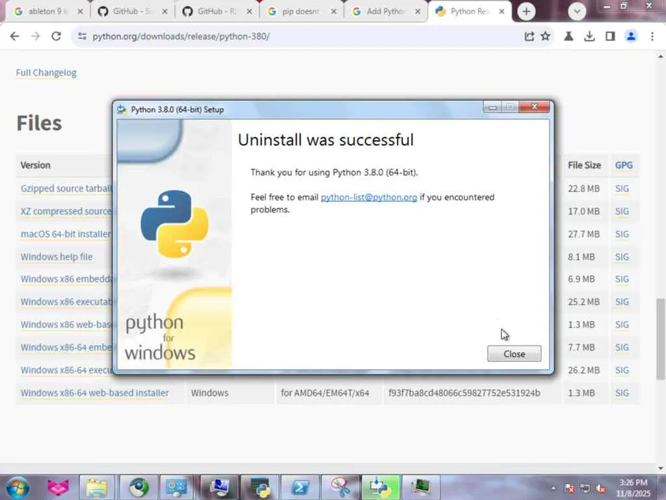666x500 pixels.
Task: Click the 'Version' column header
Action: pyautogui.click(x=35, y=165)
